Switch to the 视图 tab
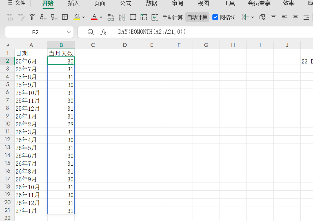 pyautogui.click(x=203, y=3)
